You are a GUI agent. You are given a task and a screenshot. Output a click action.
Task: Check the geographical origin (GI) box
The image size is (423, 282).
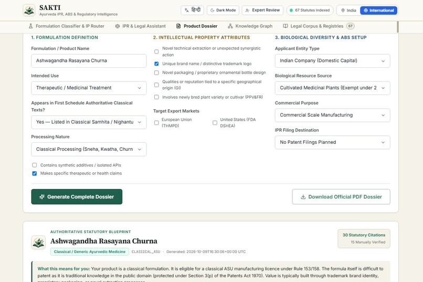click(156, 85)
